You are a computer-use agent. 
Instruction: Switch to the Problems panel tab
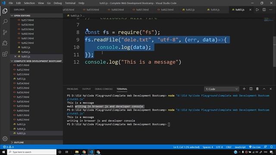coord(72,89)
